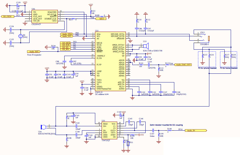Click the XTI/REF_CLK pin name
This screenshot has height=155, width=240.
point(50,19)
